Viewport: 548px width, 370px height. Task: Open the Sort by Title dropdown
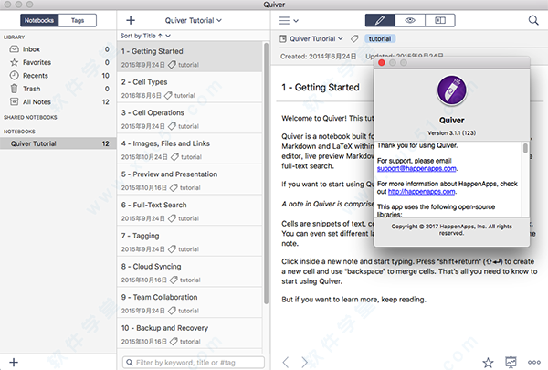(145, 36)
